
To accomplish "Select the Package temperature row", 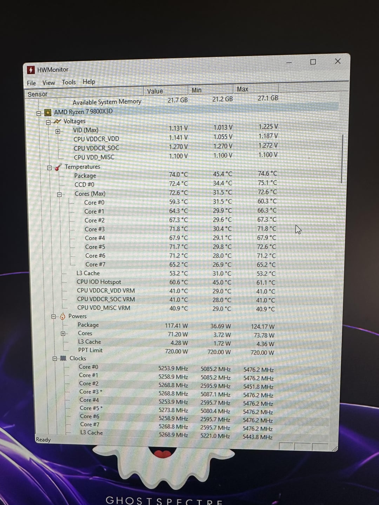I will [175, 175].
